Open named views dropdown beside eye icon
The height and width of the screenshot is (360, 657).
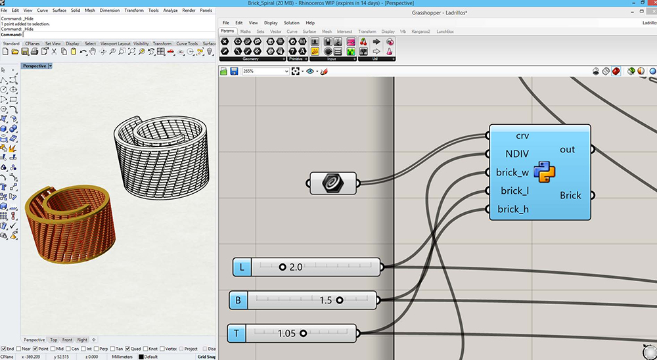point(317,71)
